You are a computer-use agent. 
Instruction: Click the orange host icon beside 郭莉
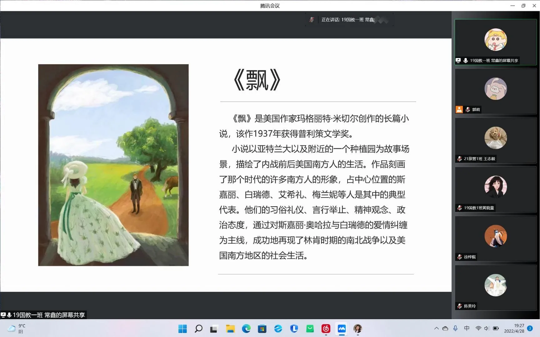(459, 110)
